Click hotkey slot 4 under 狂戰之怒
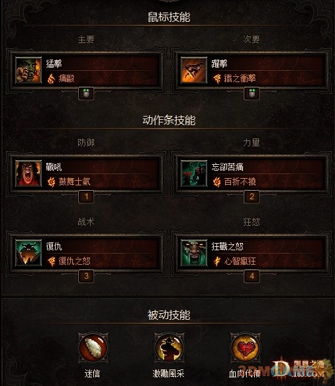The width and height of the screenshot is (335, 386). click(252, 276)
